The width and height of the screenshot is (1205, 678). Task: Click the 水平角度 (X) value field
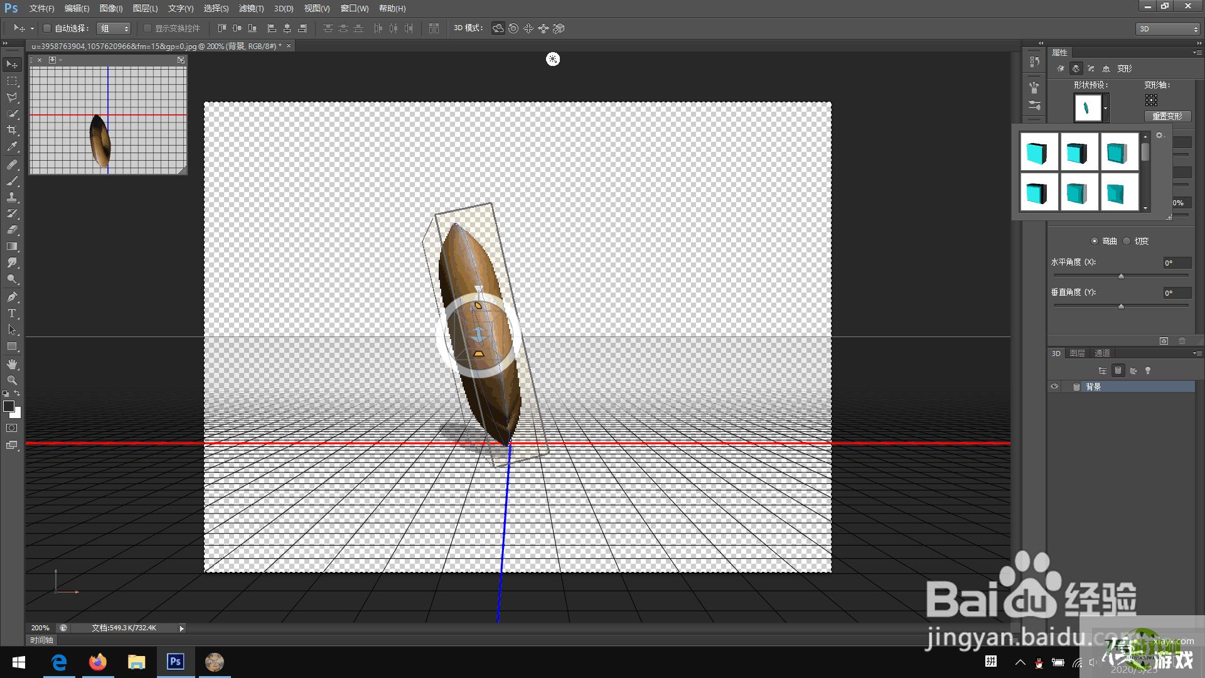1177,263
